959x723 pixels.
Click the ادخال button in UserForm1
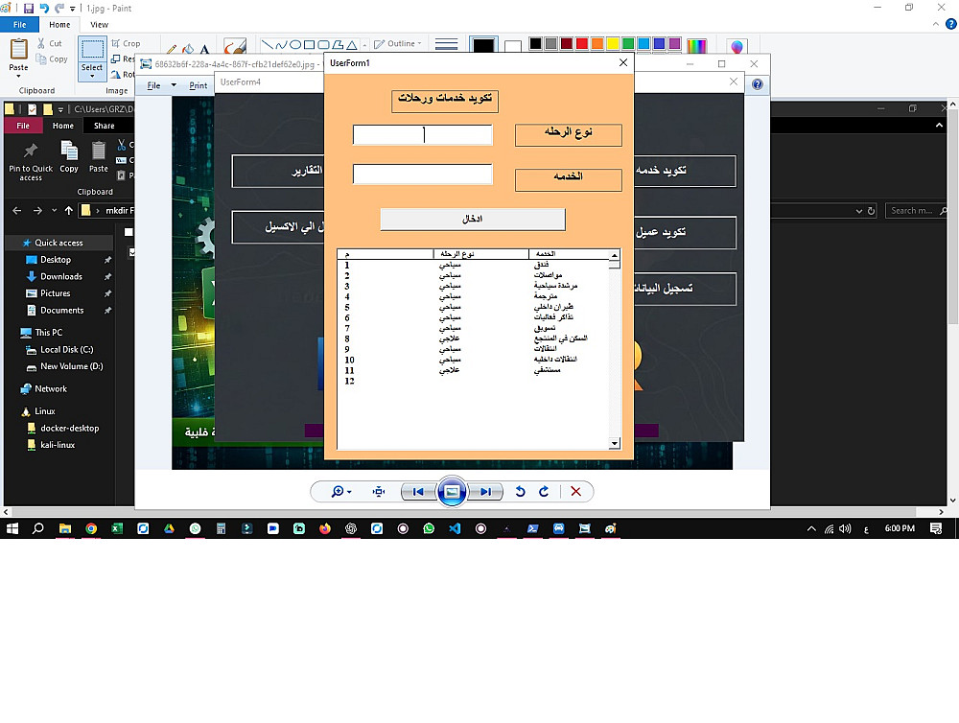point(473,219)
